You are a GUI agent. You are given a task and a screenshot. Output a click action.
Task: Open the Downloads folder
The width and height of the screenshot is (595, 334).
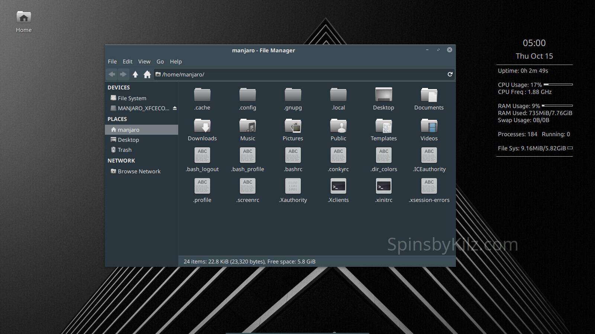click(202, 126)
